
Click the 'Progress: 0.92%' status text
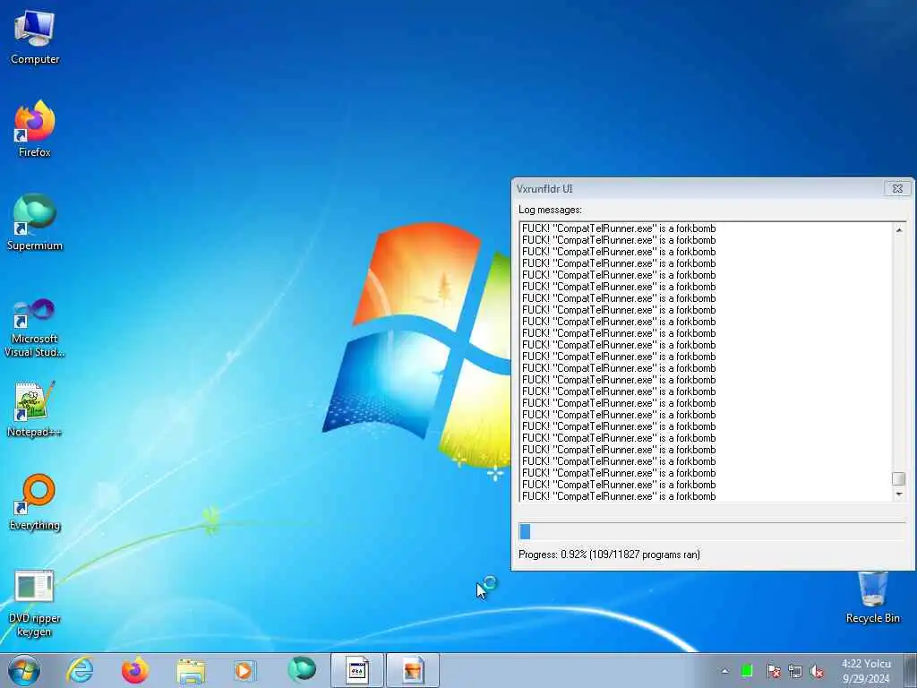[609, 554]
